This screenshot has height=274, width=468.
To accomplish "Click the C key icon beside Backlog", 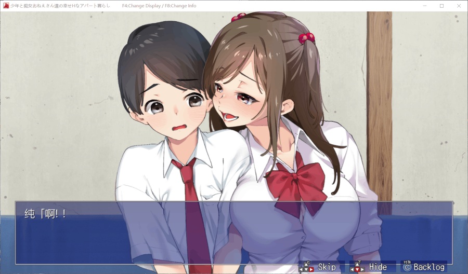I will click(407, 267).
